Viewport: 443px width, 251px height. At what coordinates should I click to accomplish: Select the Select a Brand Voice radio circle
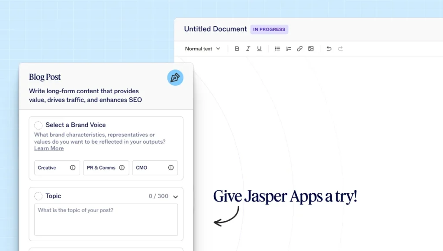pos(38,125)
